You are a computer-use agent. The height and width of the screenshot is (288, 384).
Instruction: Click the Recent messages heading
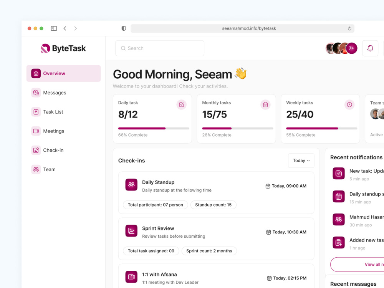pos(353,284)
